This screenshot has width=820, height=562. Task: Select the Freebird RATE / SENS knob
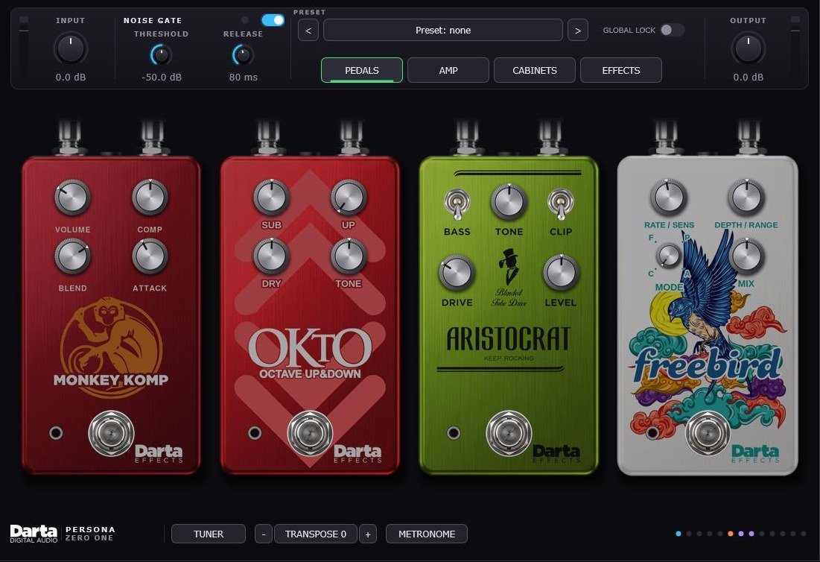(x=668, y=198)
